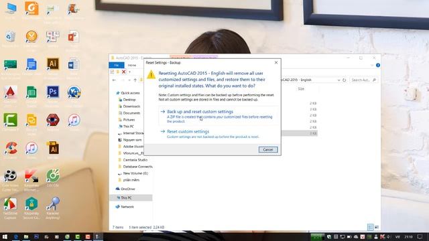Image resolution: width=429 pixels, height=241 pixels.
Task: Open File Explorer from the taskbar
Action: 26,236
